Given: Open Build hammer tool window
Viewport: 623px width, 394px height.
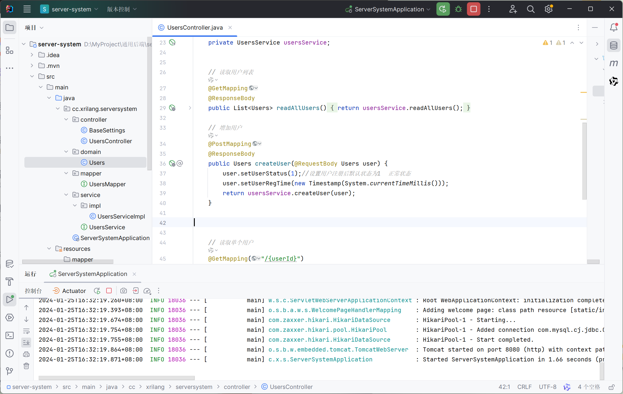Looking at the screenshot, I should point(10,281).
